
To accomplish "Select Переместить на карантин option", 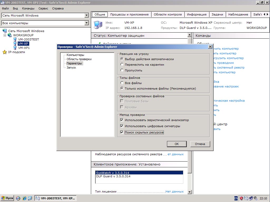I will click(x=122, y=65).
